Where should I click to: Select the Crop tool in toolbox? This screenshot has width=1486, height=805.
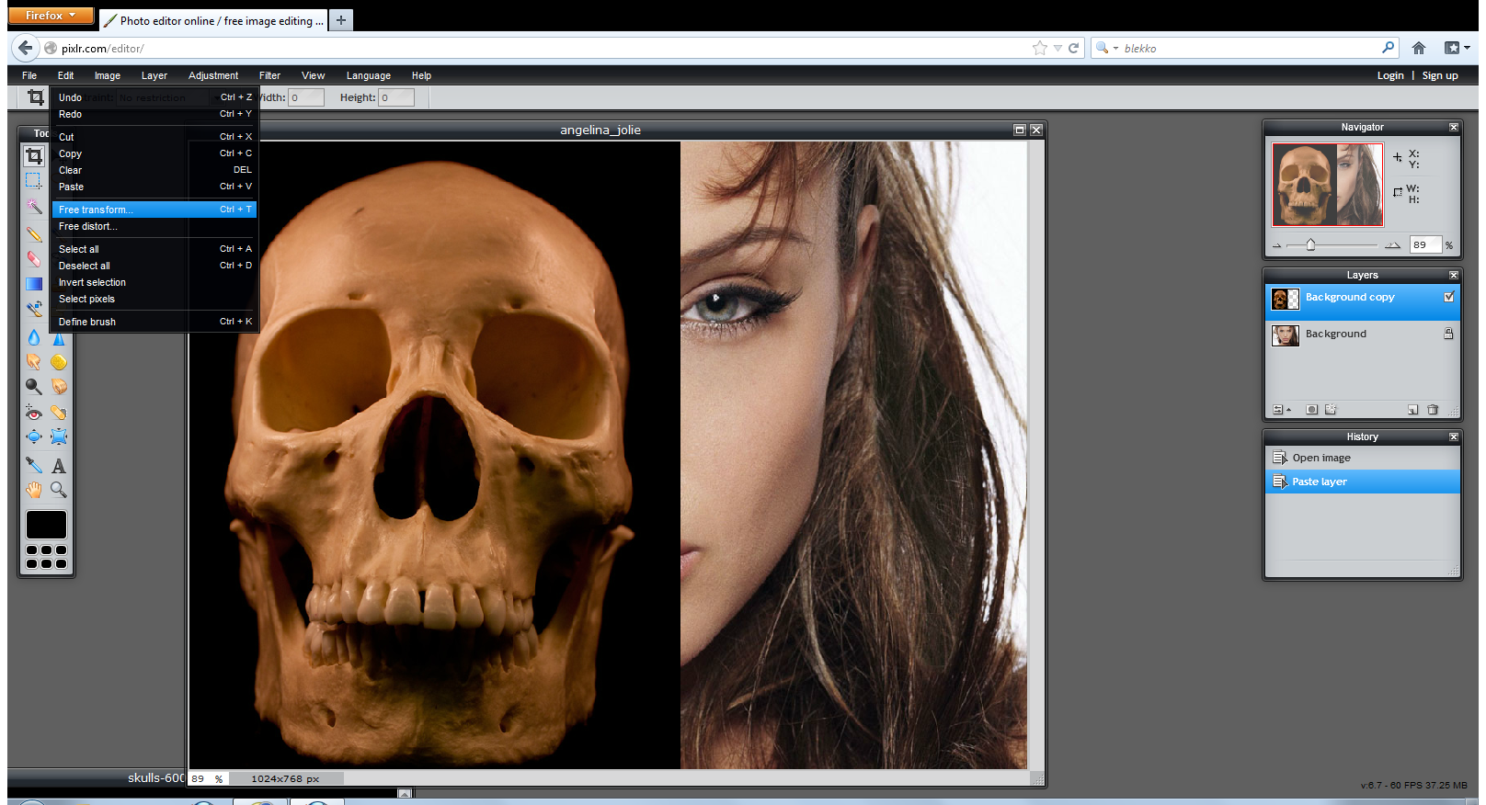point(34,156)
